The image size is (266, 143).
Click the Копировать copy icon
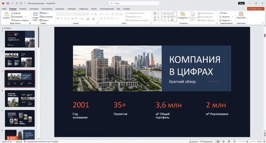tap(12, 17)
